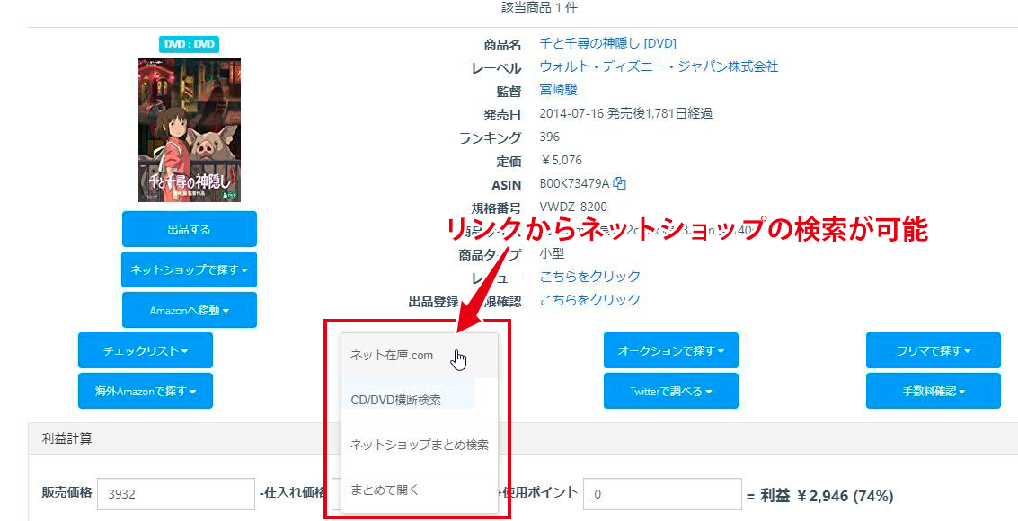Expand the Twitterで調べる dropdown
Image resolution: width=1018 pixels, height=521 pixels.
click(670, 391)
